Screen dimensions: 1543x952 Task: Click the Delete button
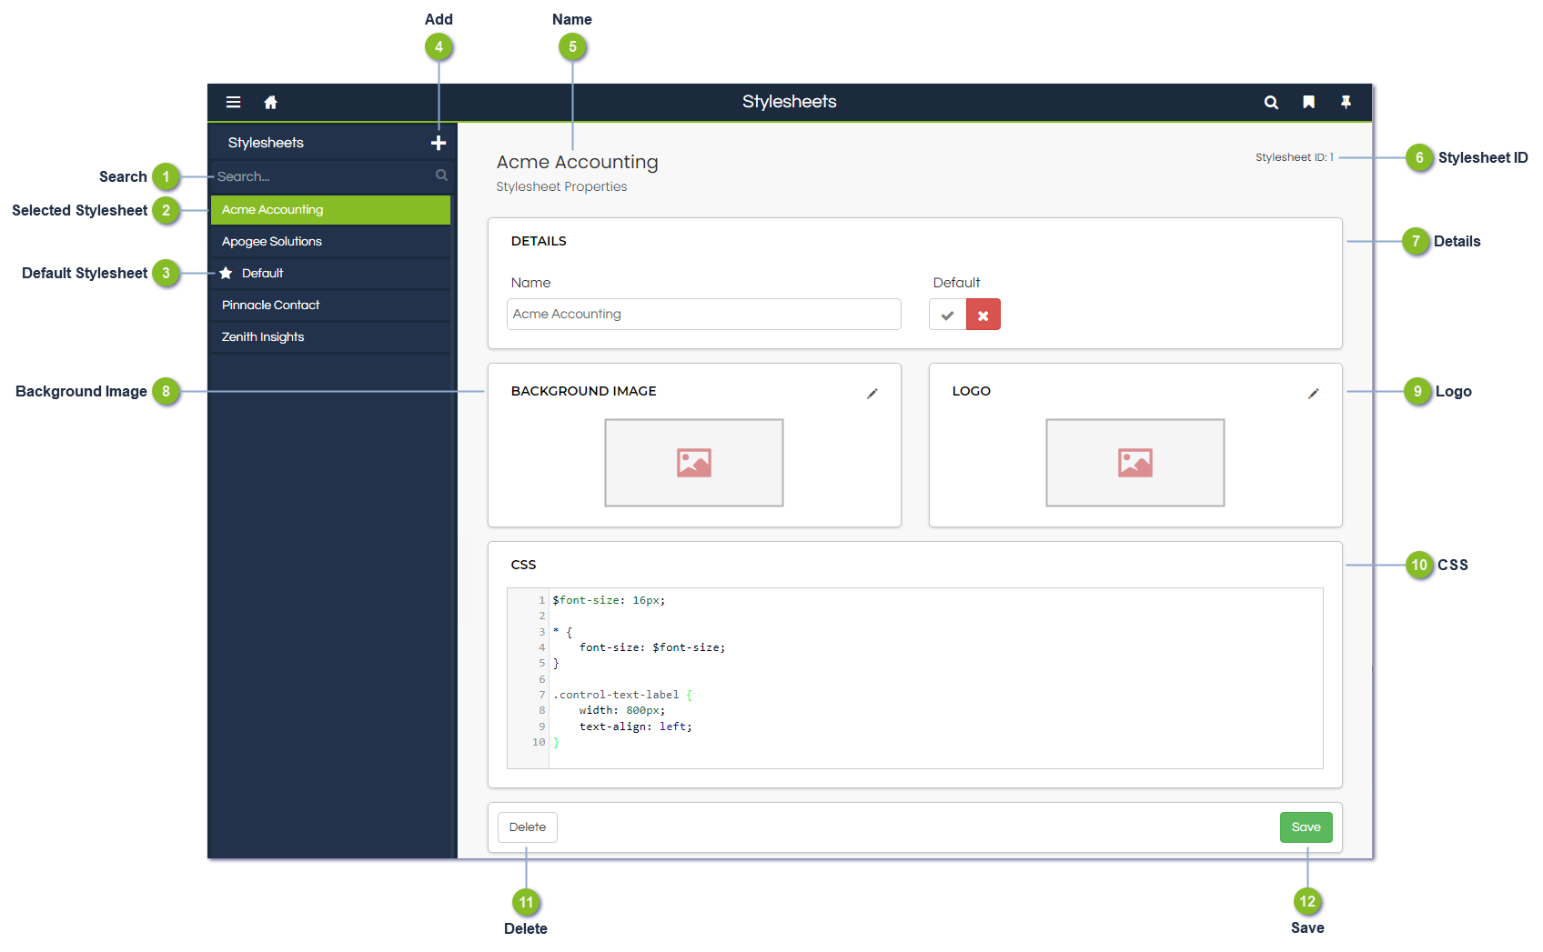528,827
